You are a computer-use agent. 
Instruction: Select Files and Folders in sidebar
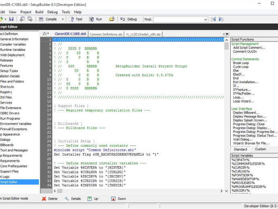tap(12, 82)
